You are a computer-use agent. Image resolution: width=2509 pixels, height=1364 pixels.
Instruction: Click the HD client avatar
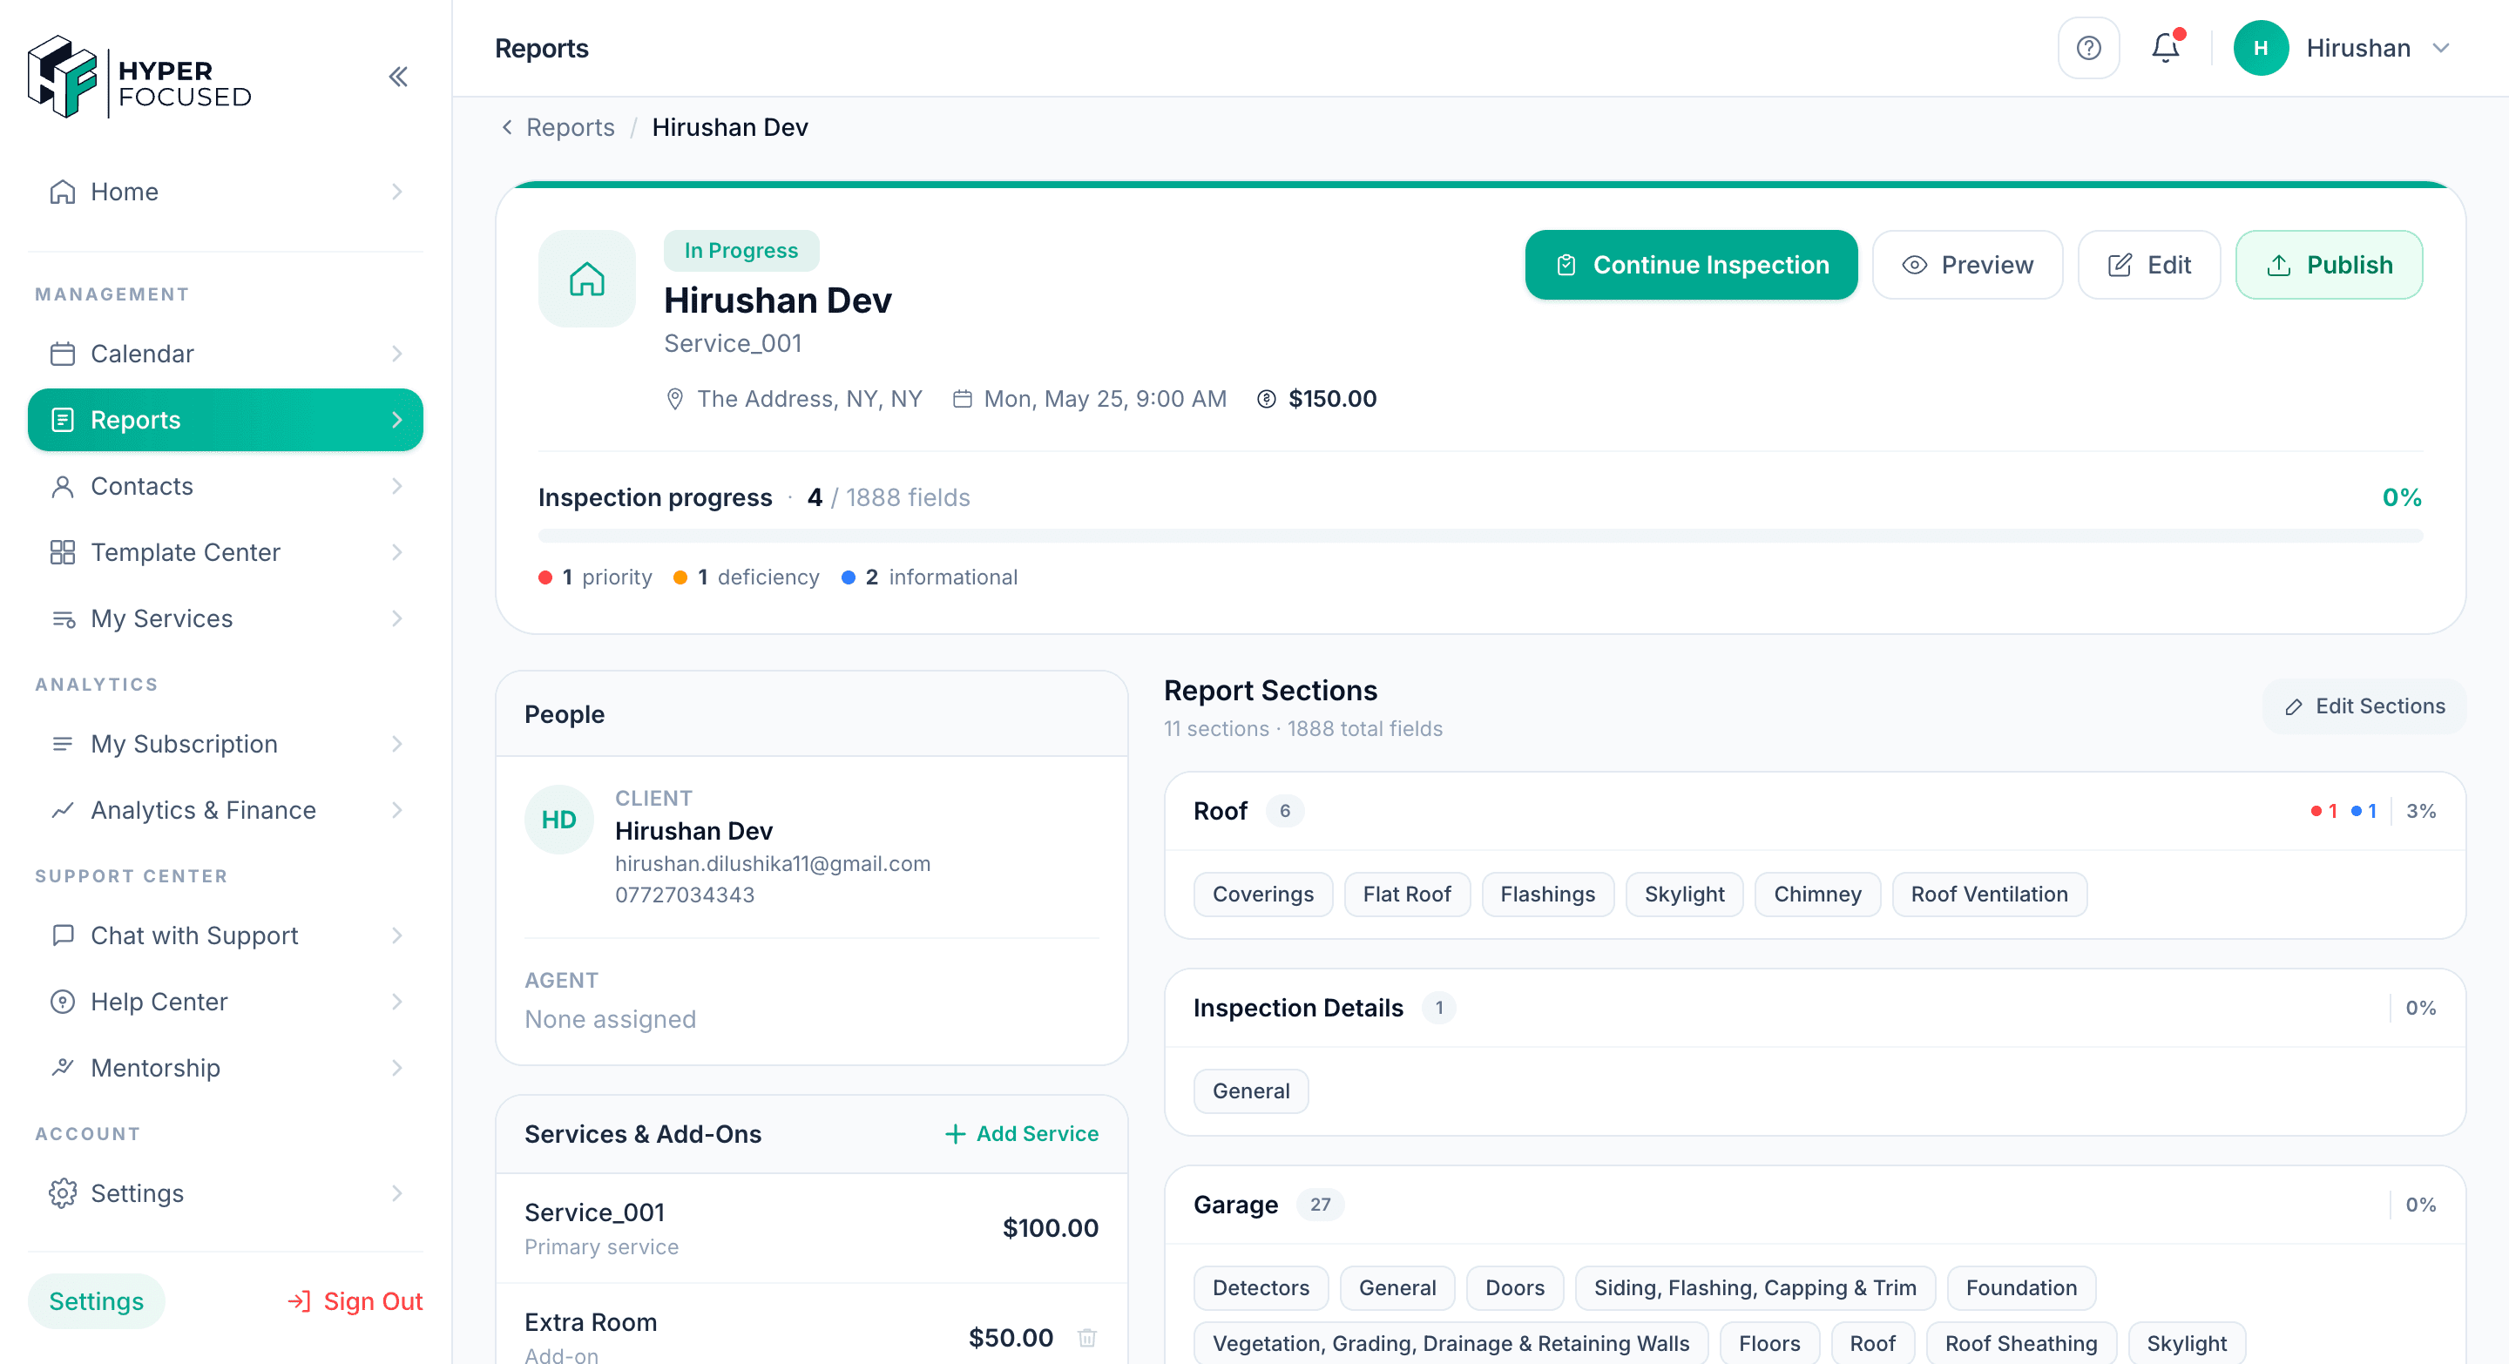tap(559, 820)
